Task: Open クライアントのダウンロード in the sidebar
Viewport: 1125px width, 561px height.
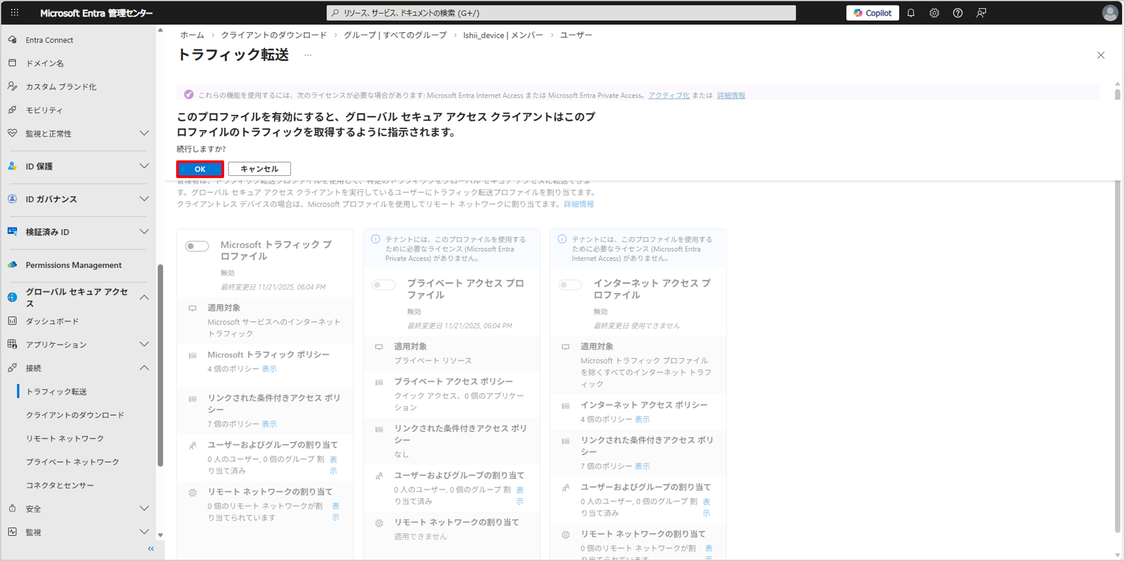Action: [75, 415]
